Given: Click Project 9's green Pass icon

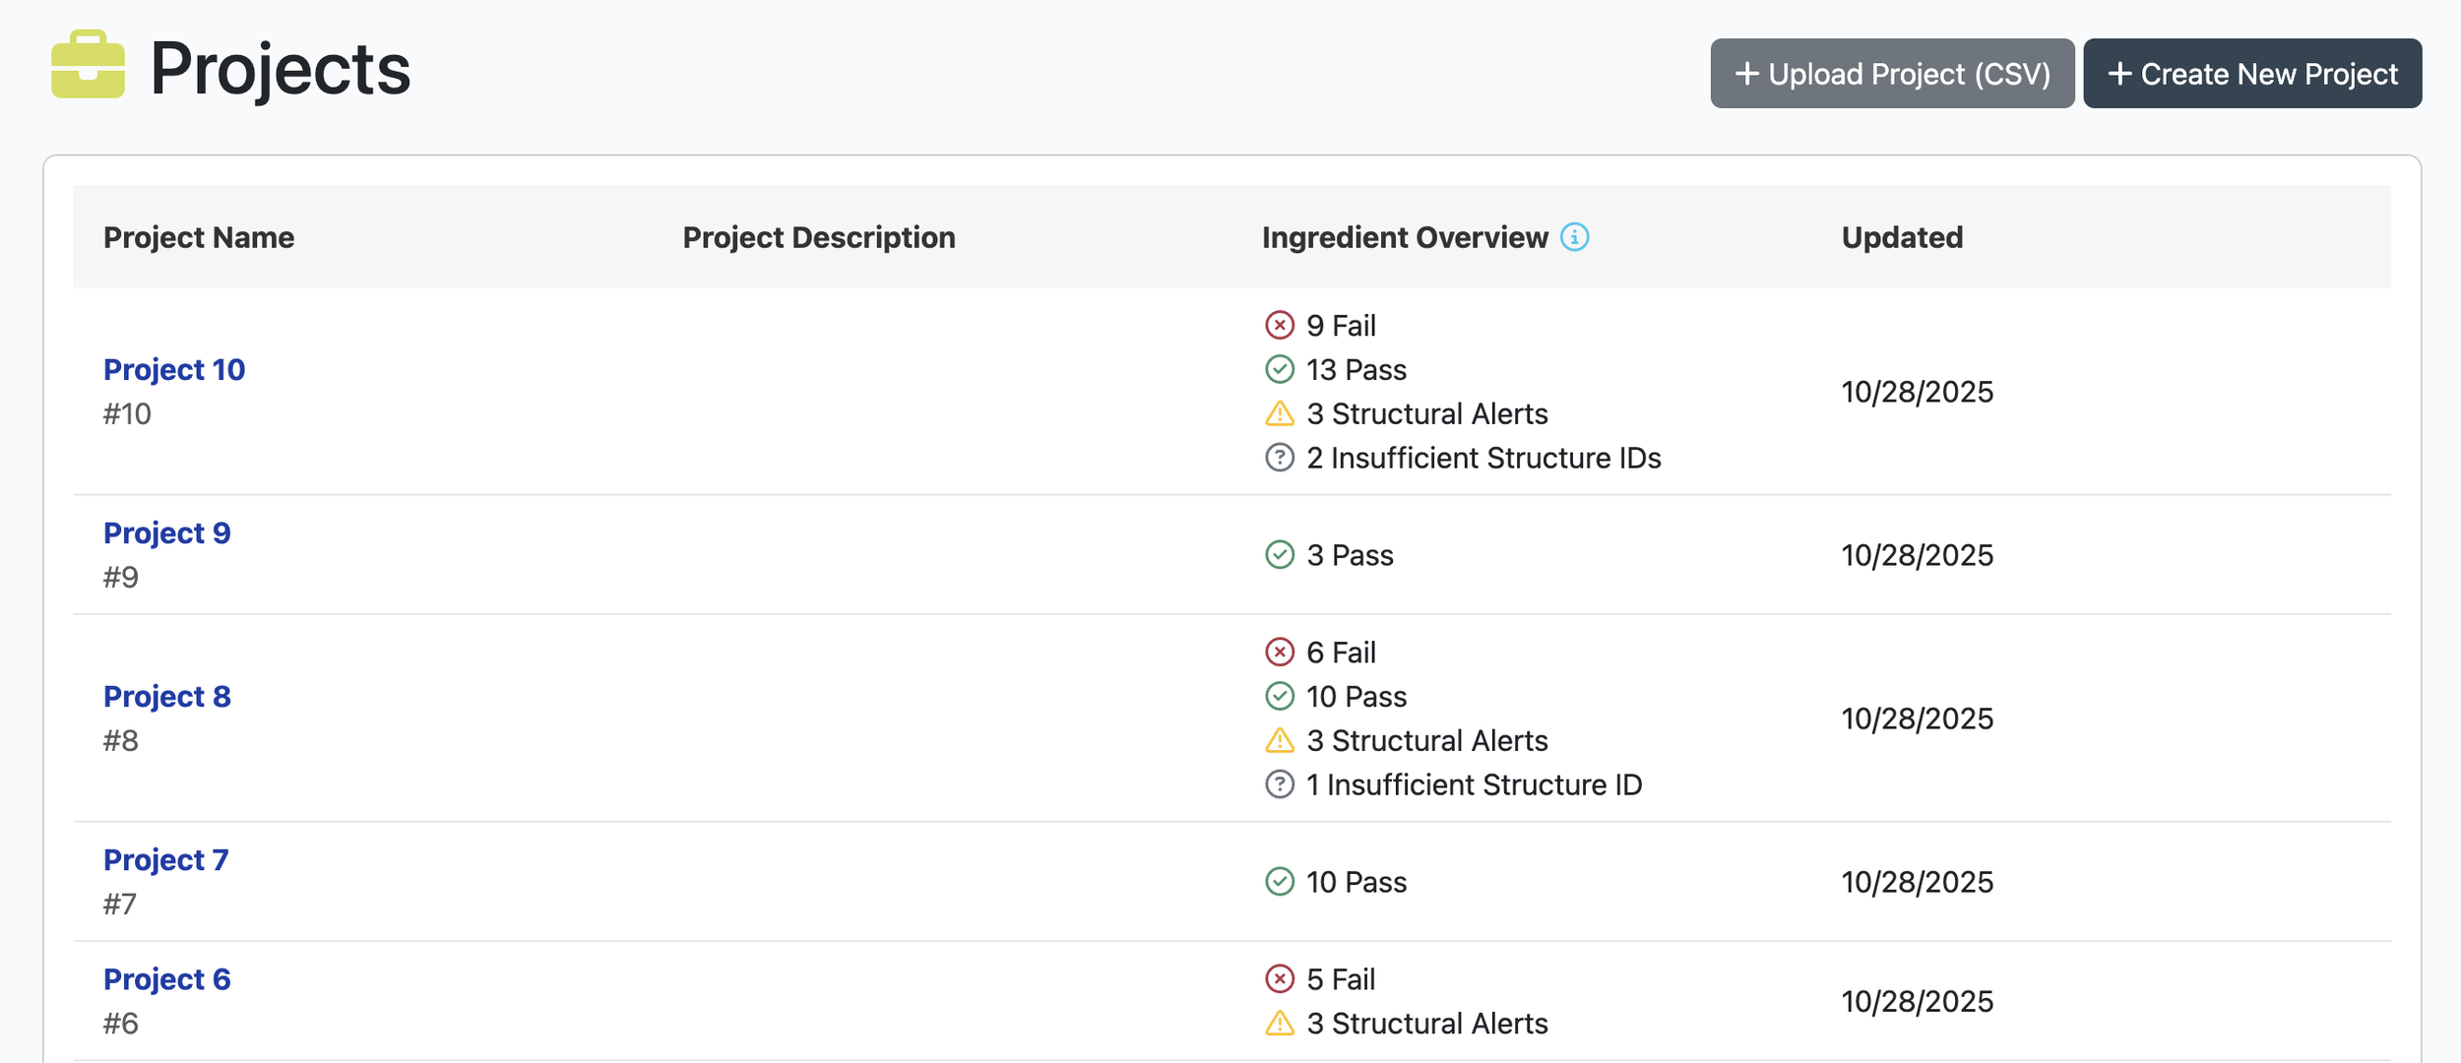Looking at the screenshot, I should pos(1279,555).
